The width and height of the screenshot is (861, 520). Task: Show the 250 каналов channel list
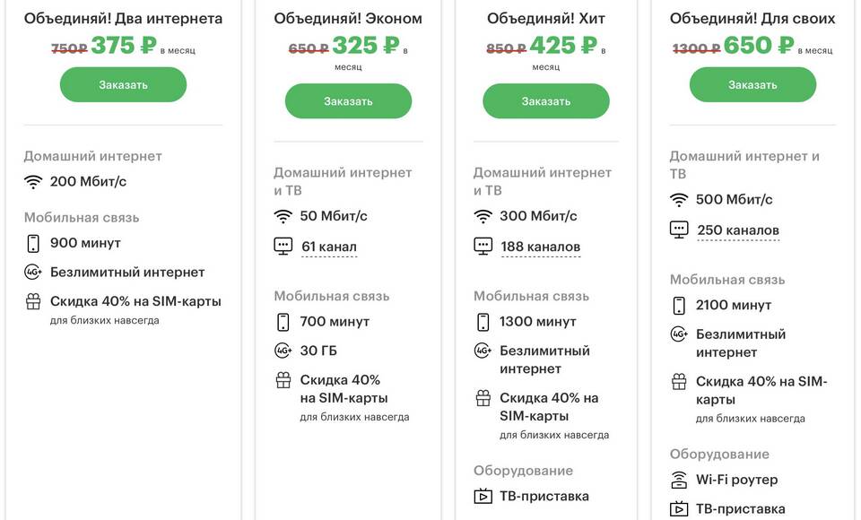pos(738,230)
